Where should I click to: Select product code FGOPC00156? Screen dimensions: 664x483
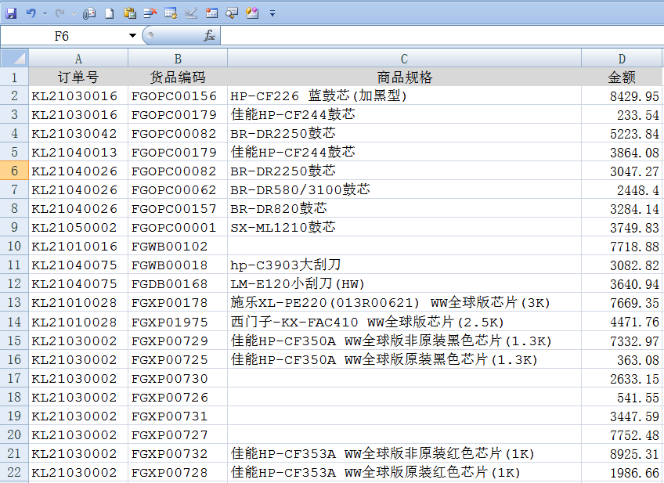click(x=178, y=96)
